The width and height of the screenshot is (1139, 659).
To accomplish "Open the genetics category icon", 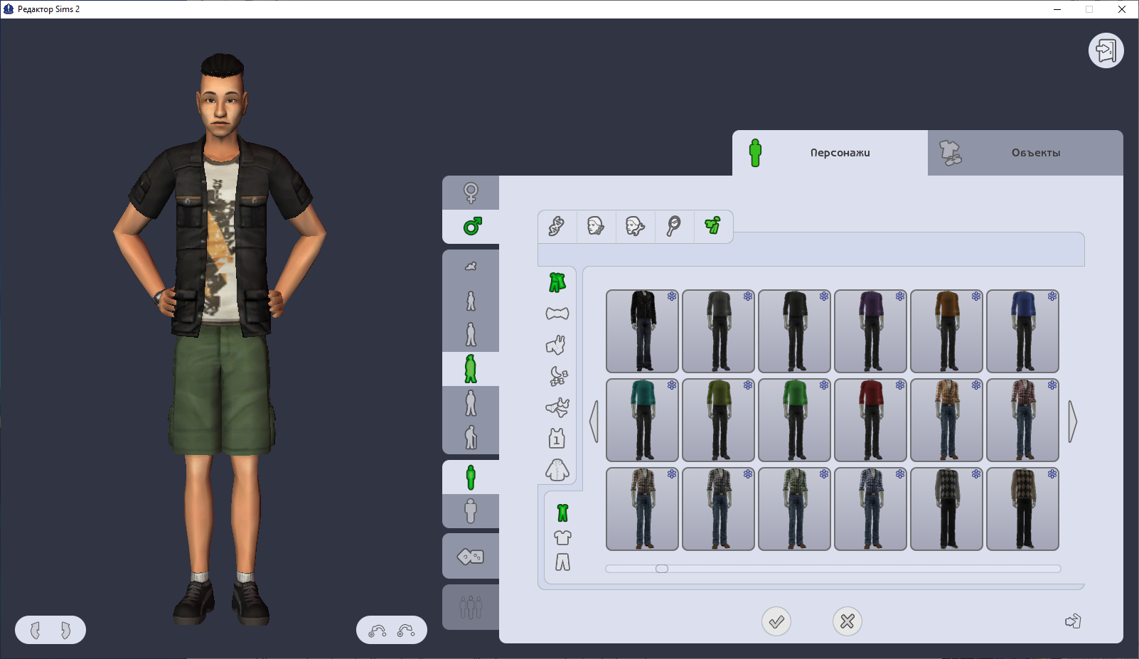I will click(557, 227).
